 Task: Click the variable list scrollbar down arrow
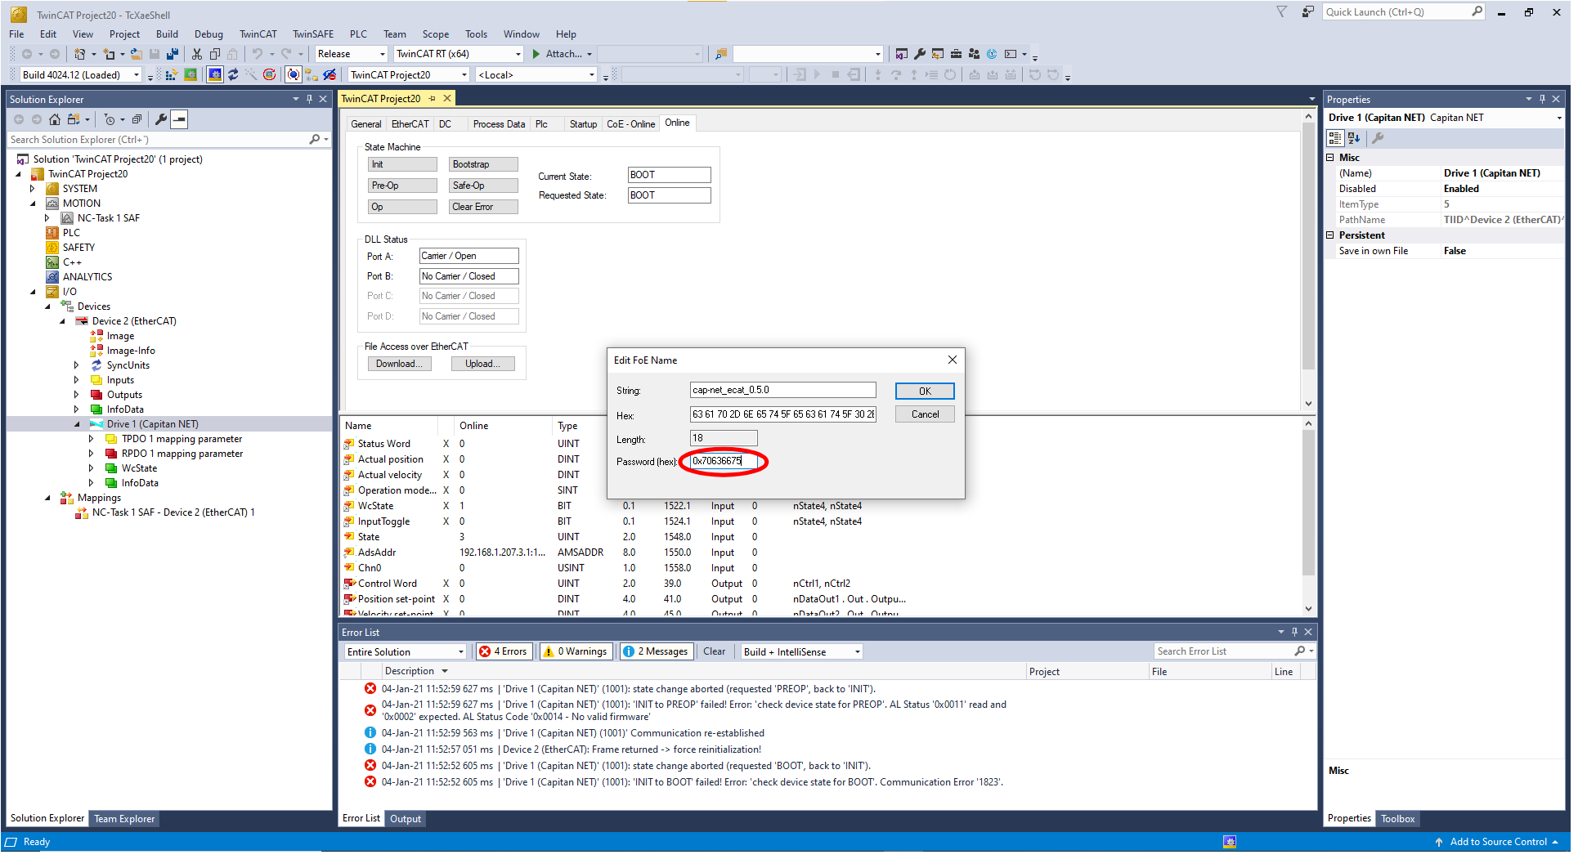pyautogui.click(x=1308, y=609)
